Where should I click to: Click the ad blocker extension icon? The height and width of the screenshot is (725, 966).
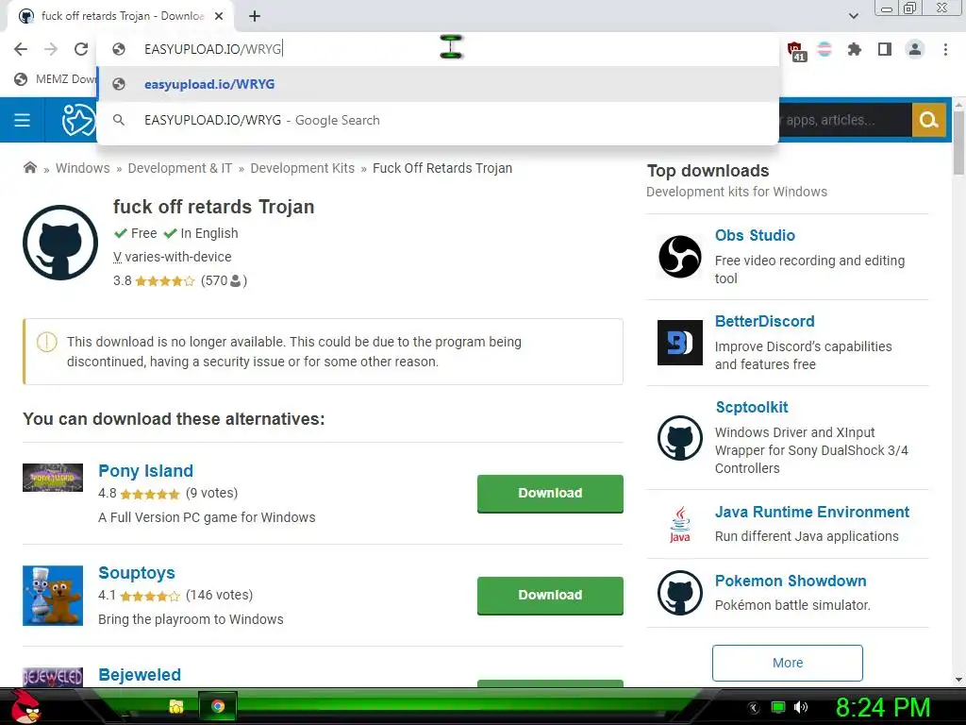point(795,51)
